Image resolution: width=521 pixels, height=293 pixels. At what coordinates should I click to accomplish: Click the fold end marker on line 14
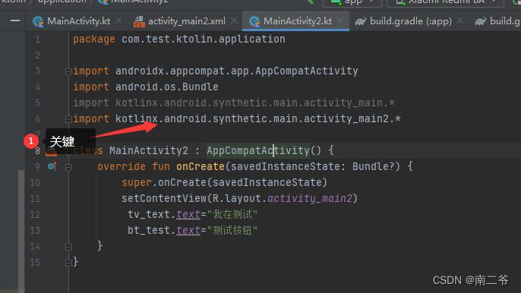(x=68, y=247)
